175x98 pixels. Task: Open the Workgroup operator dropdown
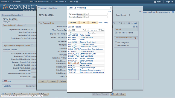click(x=87, y=14)
